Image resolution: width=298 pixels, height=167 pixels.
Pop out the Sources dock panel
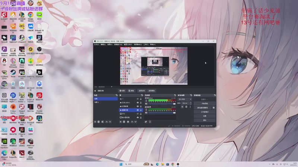click(142, 95)
